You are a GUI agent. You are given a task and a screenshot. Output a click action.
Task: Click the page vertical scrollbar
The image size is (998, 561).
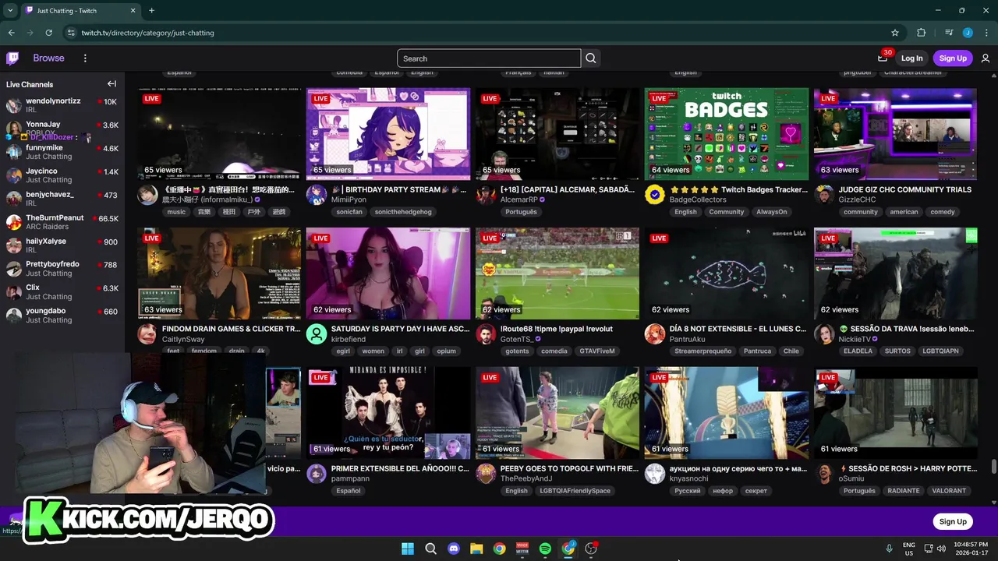point(993,467)
